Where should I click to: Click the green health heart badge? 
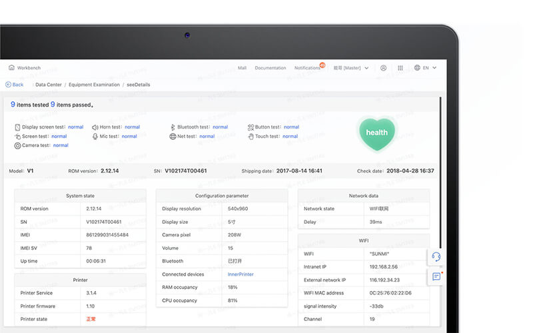point(376,132)
